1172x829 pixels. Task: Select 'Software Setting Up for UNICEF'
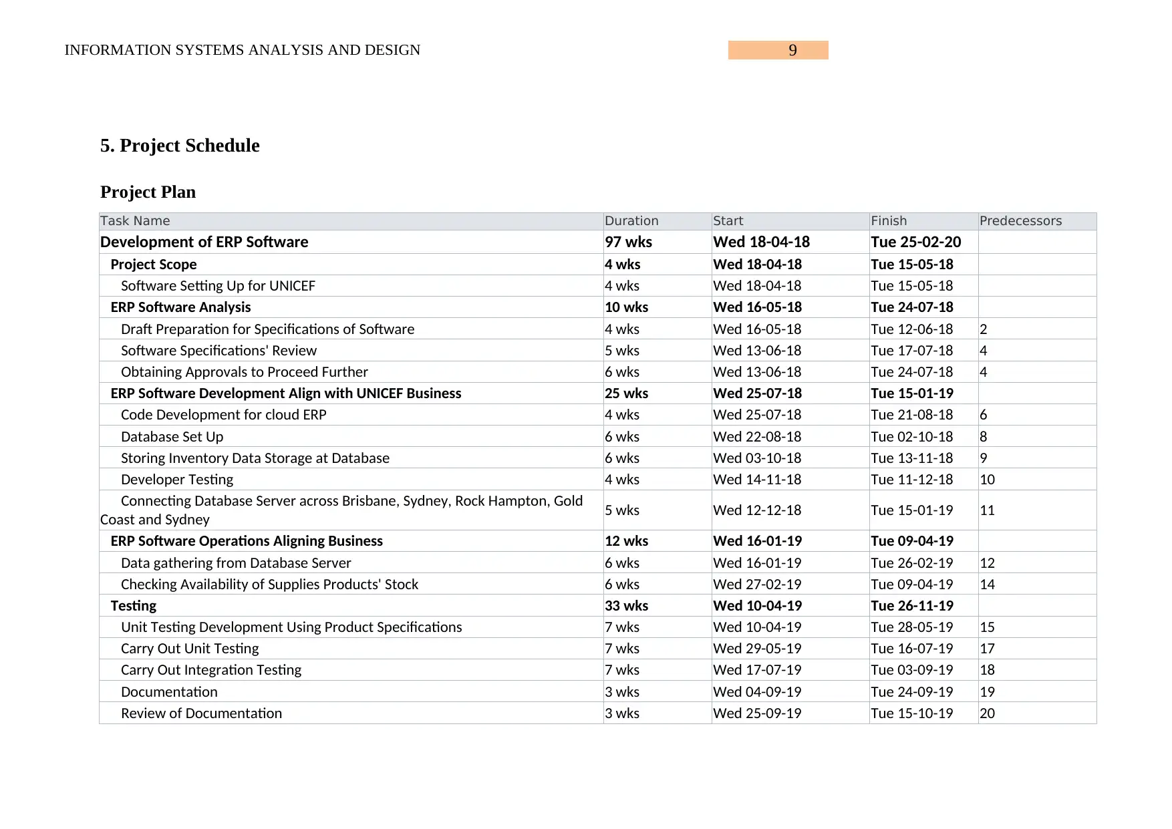(218, 286)
